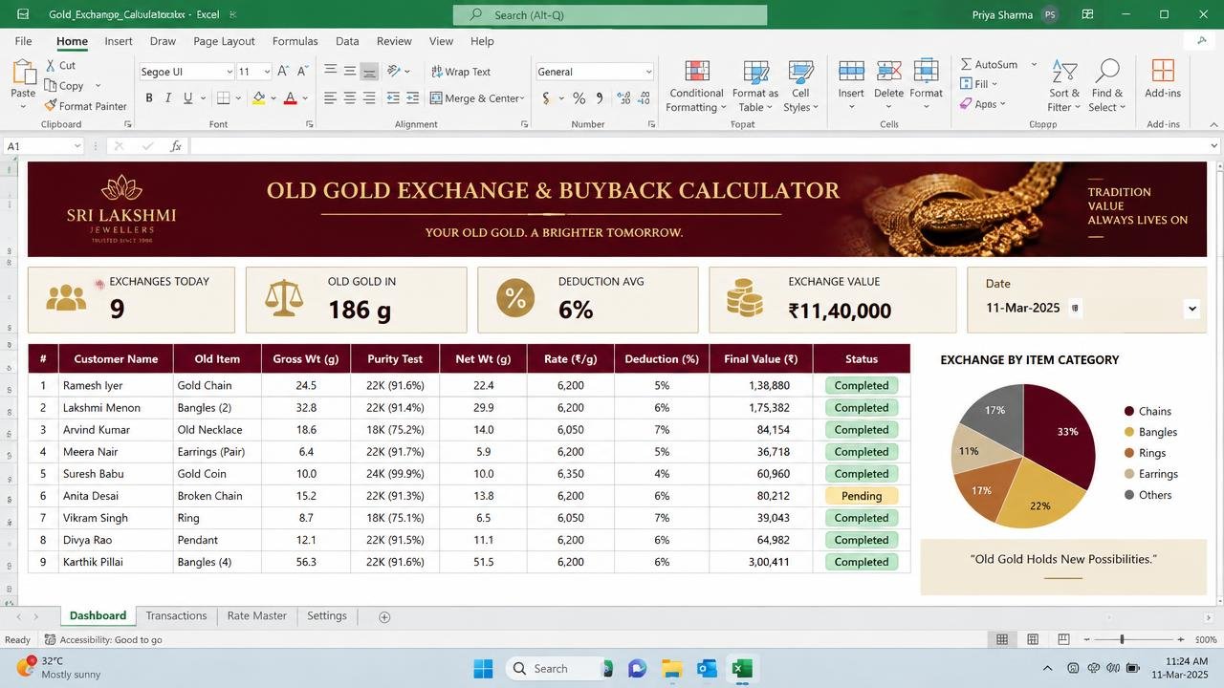Select the center horizontal alignment button
The image size is (1224, 688).
pos(349,97)
